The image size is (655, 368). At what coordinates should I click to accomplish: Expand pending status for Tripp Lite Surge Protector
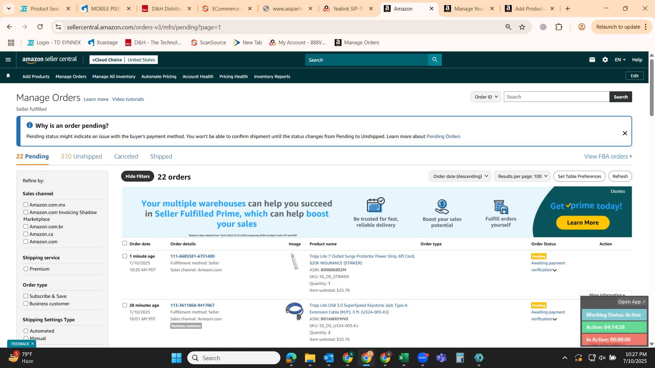click(555, 270)
